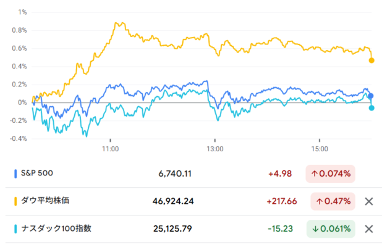Image resolution: width=382 pixels, height=247 pixels.
Task: Click the yellow ダウ平均株価 color marker
Action: 15,201
